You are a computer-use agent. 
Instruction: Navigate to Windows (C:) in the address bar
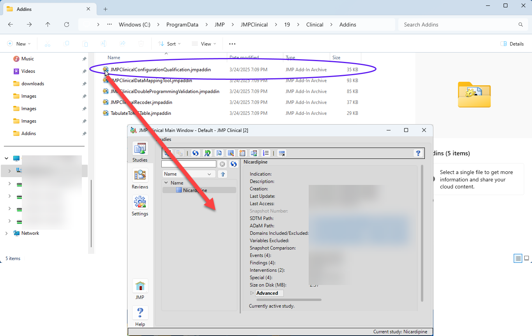coord(134,25)
